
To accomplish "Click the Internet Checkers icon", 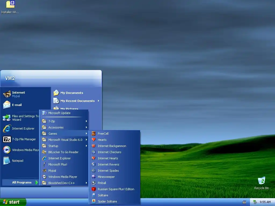I will pyautogui.click(x=94, y=152).
